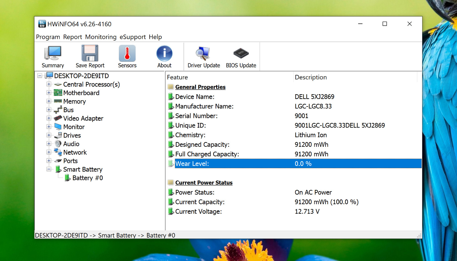Viewport: 457px width, 261px height.
Task: Open the Help menu
Action: click(x=155, y=37)
